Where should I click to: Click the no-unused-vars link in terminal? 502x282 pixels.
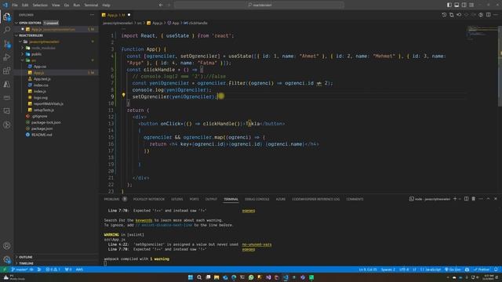tap(256, 244)
